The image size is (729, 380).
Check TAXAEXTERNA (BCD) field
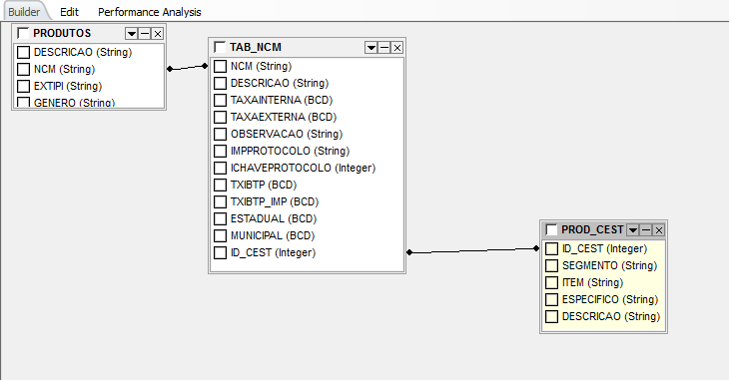point(220,117)
